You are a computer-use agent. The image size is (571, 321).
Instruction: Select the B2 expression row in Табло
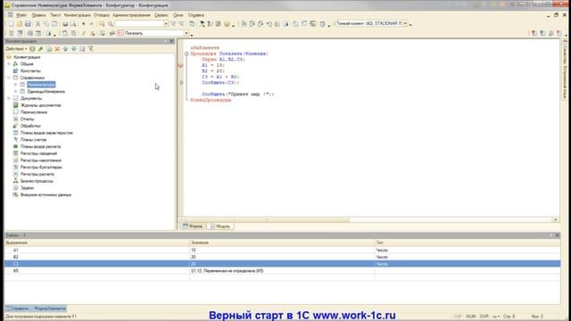282,257
